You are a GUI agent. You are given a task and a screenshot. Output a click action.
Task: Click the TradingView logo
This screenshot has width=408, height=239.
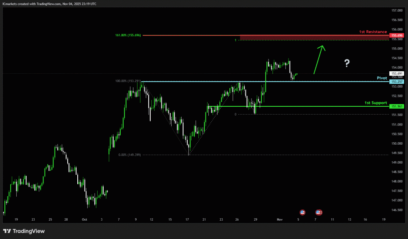[x=24, y=231]
